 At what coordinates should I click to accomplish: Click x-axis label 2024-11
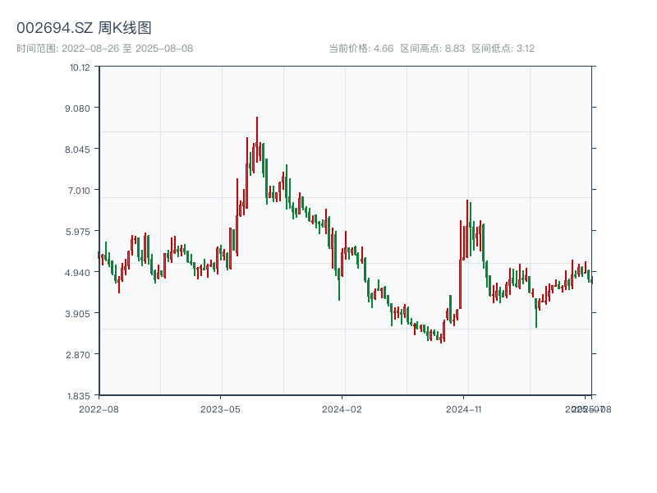(463, 409)
